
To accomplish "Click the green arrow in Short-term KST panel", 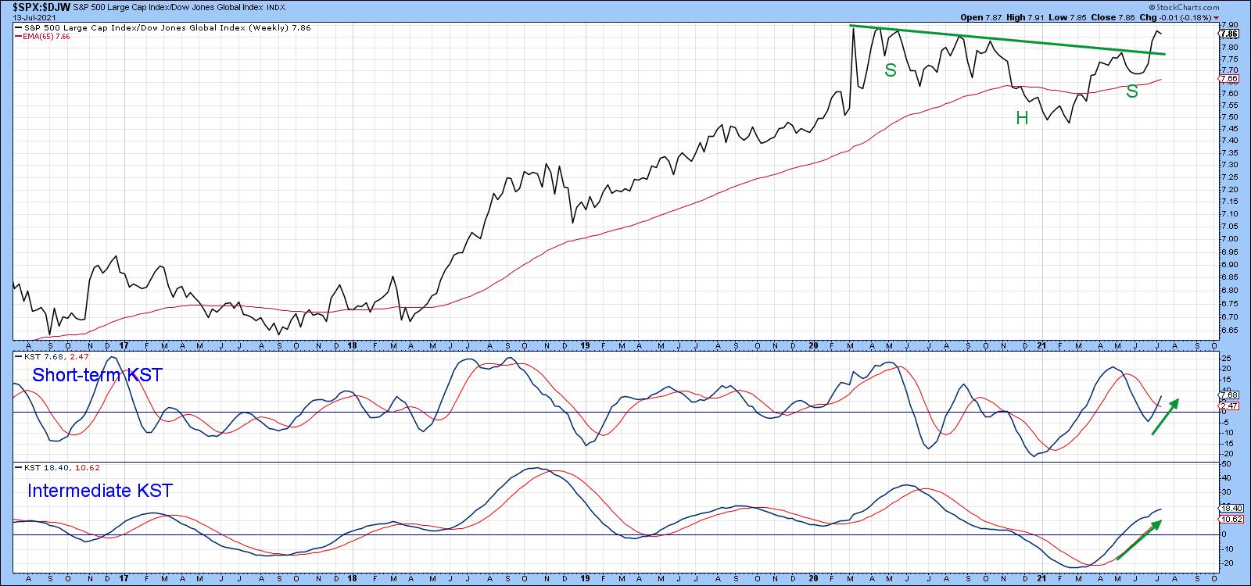I will tap(1164, 416).
